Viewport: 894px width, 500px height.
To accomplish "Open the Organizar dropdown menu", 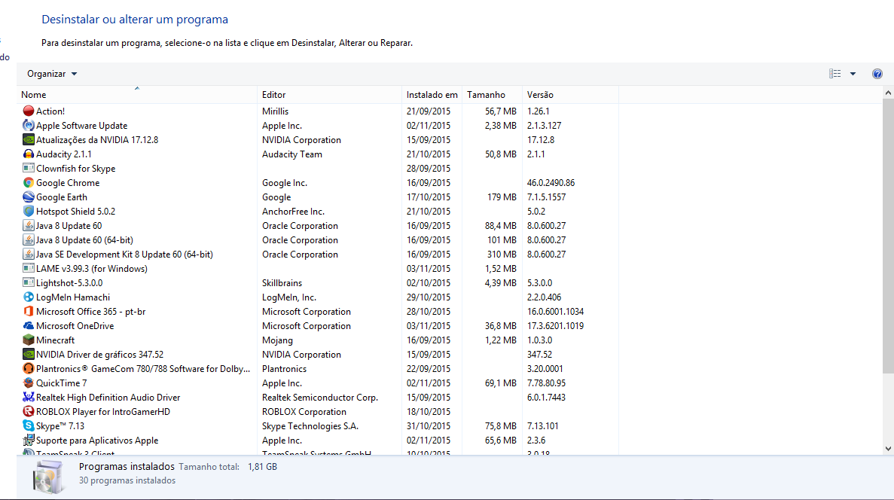I will pos(52,74).
